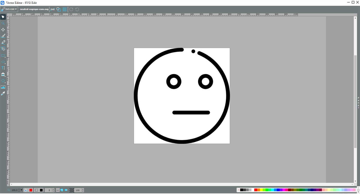Open the SVG-Edit main menu
Image resolution: width=360 pixels, height=194 pixels.
coord(8,9)
